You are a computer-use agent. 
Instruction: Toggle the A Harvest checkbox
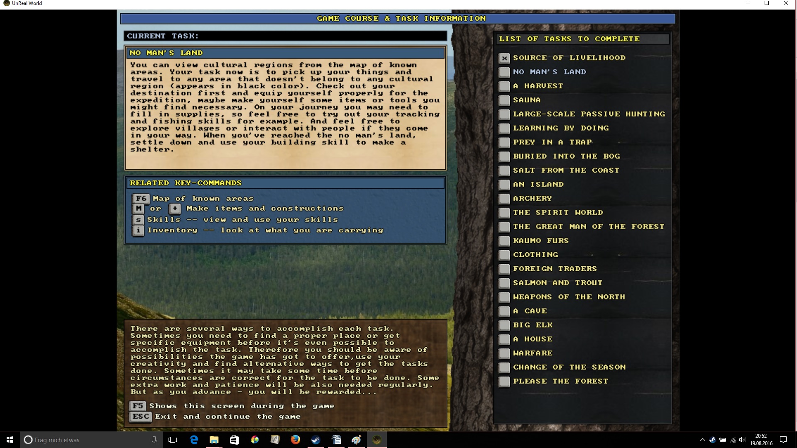[x=504, y=86]
